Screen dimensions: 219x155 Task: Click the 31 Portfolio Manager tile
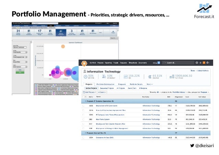pos(18,32)
